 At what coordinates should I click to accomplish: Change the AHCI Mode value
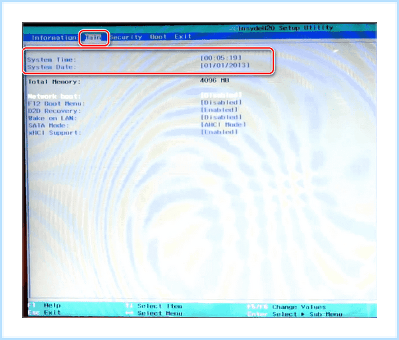[223, 125]
